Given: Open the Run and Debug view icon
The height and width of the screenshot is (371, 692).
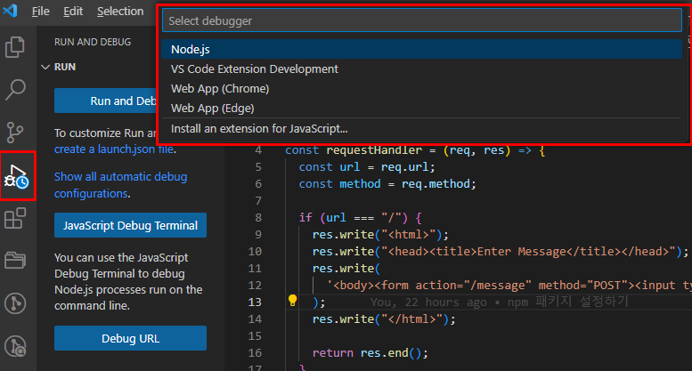Looking at the screenshot, I should point(17,176).
